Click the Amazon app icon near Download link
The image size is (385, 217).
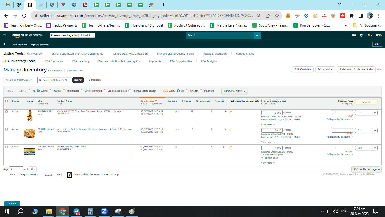(x=69, y=175)
